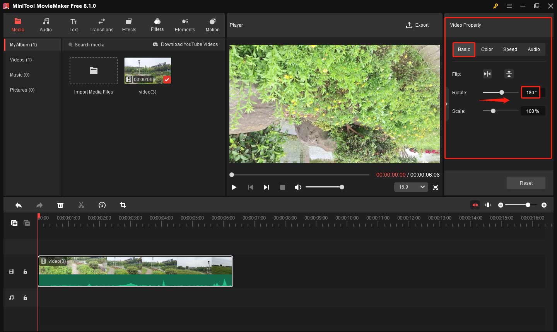The width and height of the screenshot is (557, 332).
Task: Stop playback in the player
Action: point(282,187)
